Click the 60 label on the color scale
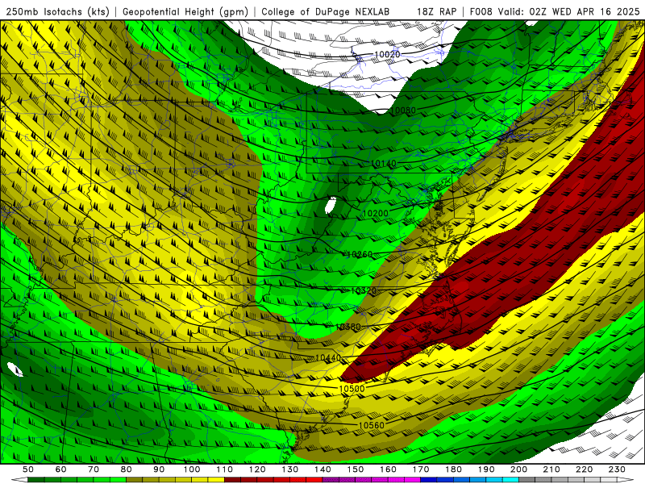This screenshot has height=484, width=645. tap(60, 469)
